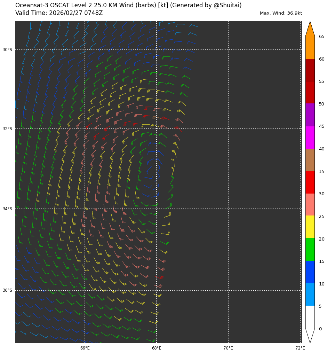Viewport: 327px width, 353px height.
Task: Click the 30°S latitude axis label
Action: (7, 50)
